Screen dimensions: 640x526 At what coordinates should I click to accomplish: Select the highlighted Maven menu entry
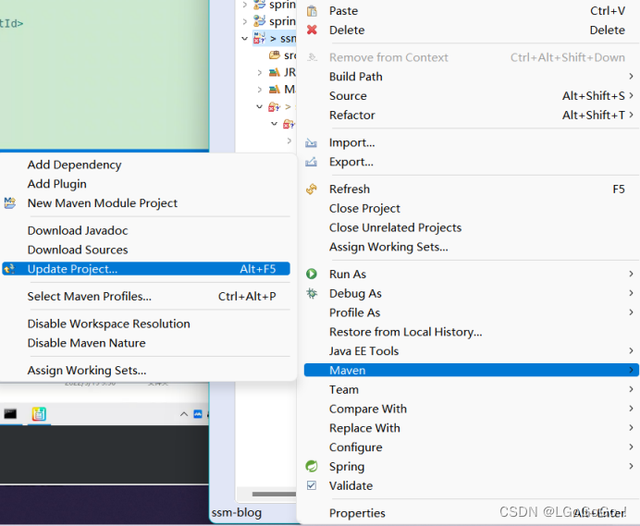coord(472,370)
